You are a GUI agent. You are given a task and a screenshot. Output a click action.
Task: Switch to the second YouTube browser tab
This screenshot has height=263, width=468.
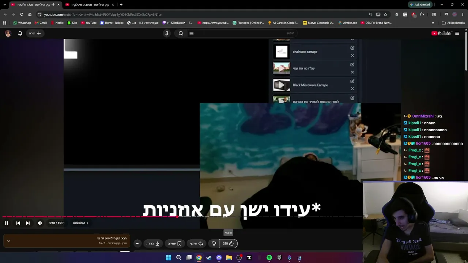[x=89, y=5]
